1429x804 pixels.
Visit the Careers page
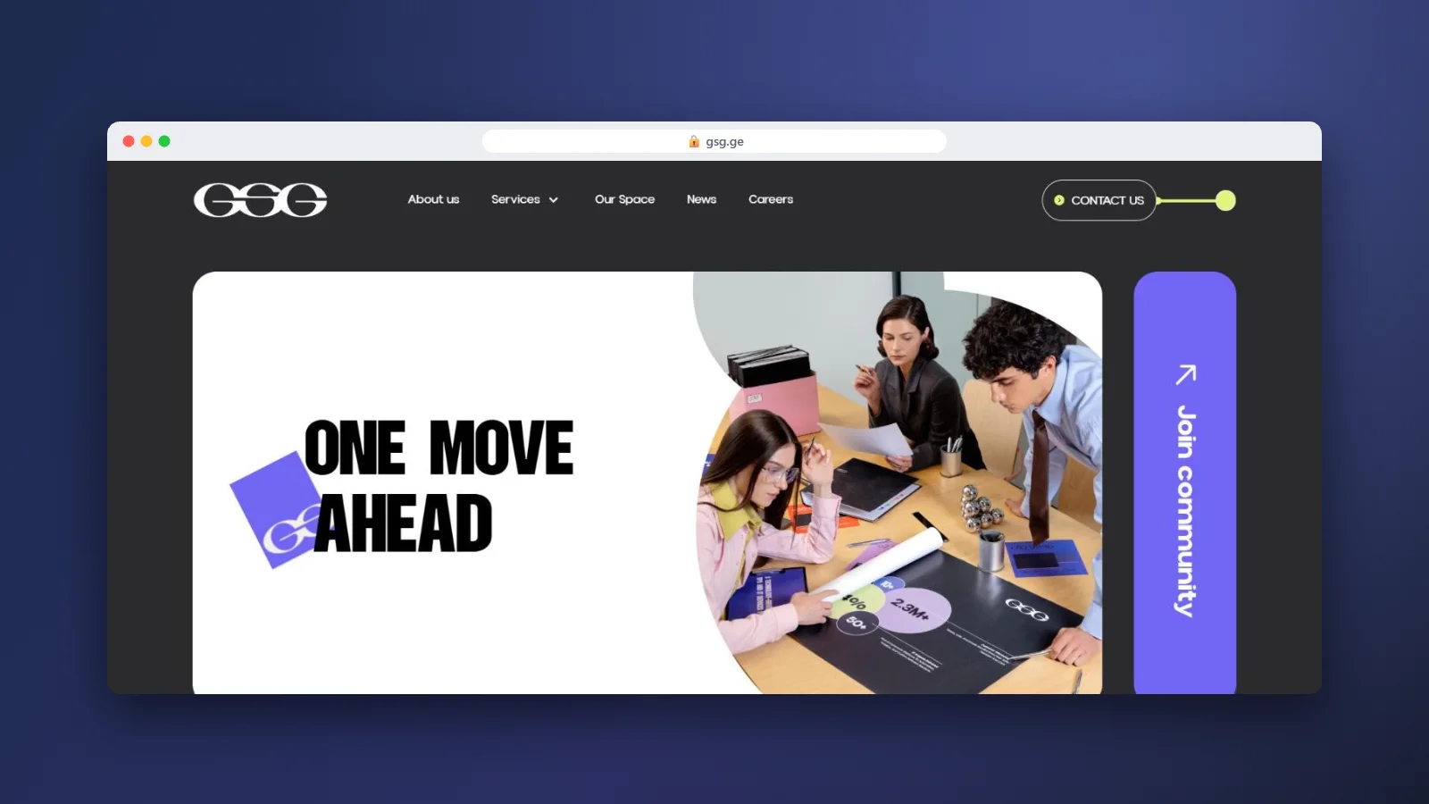[771, 199]
